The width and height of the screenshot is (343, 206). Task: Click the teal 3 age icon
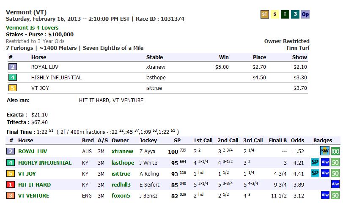(295, 14)
